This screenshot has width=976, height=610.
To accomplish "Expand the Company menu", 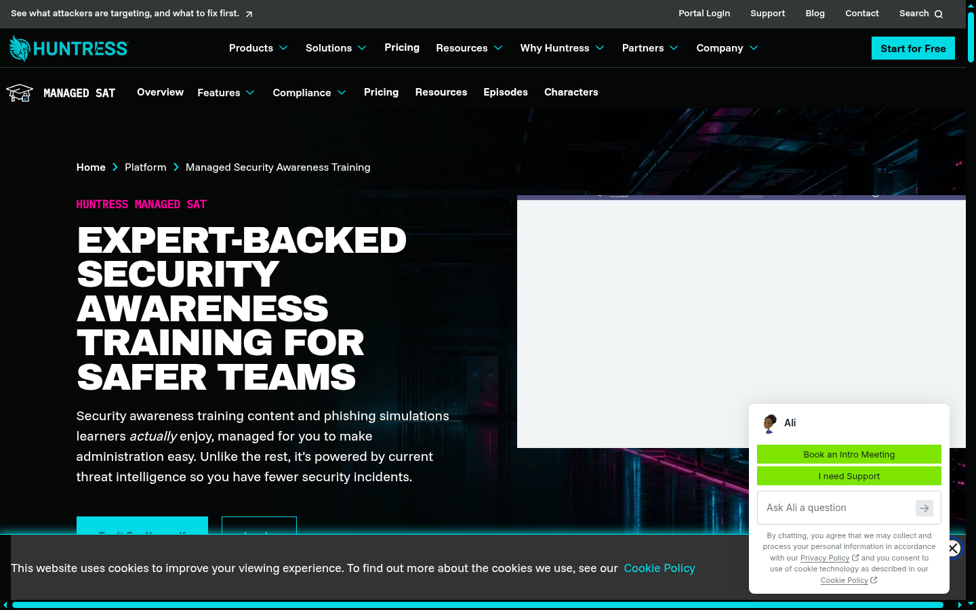I will point(727,48).
